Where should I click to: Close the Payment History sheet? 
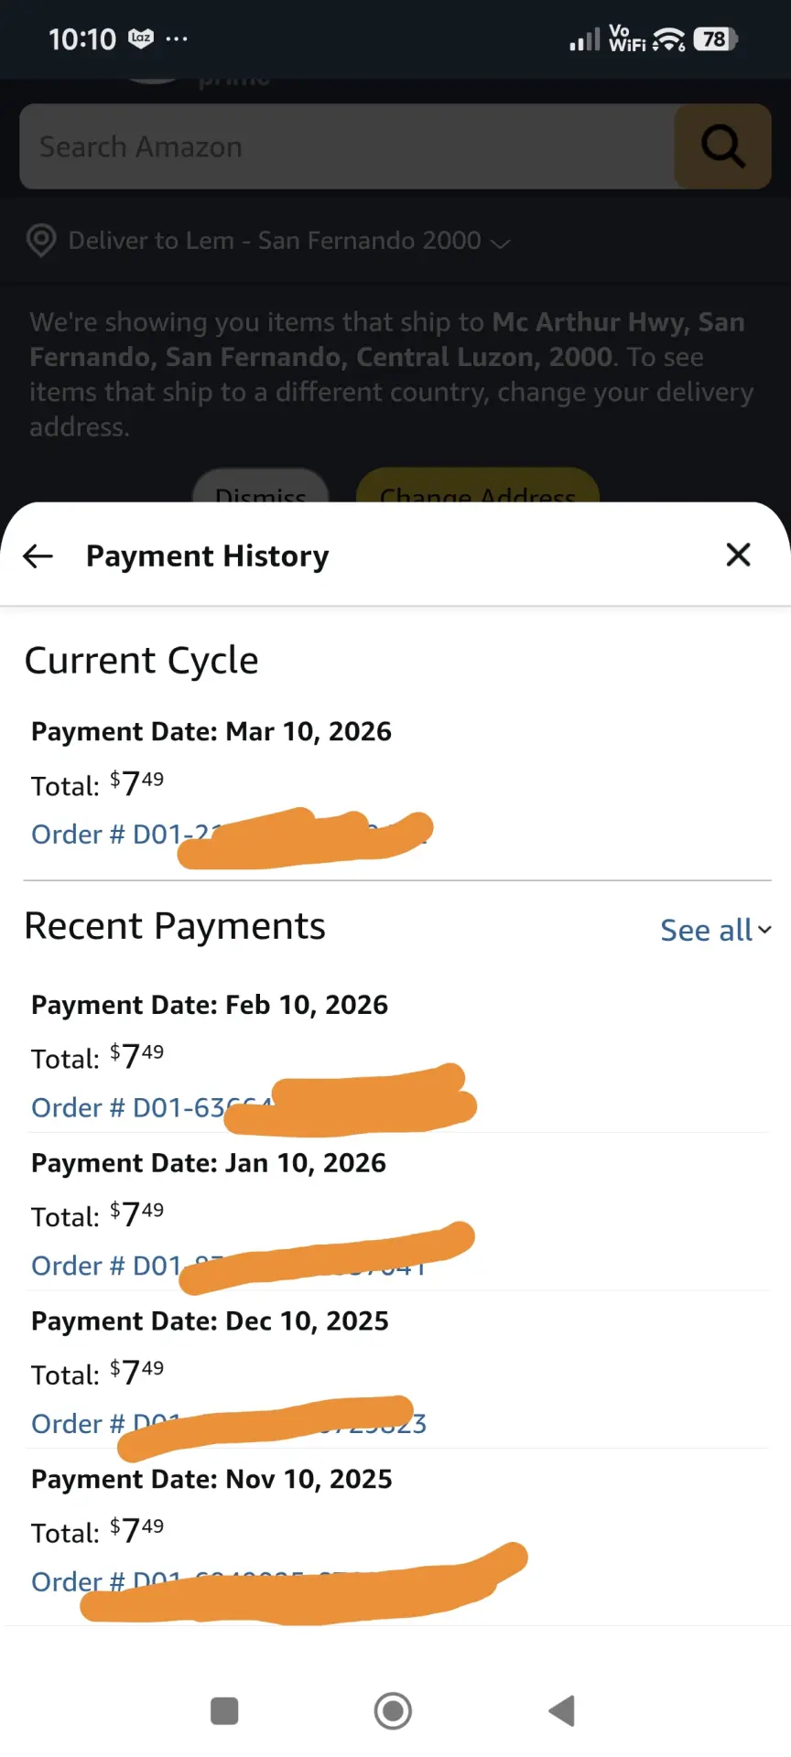[738, 555]
